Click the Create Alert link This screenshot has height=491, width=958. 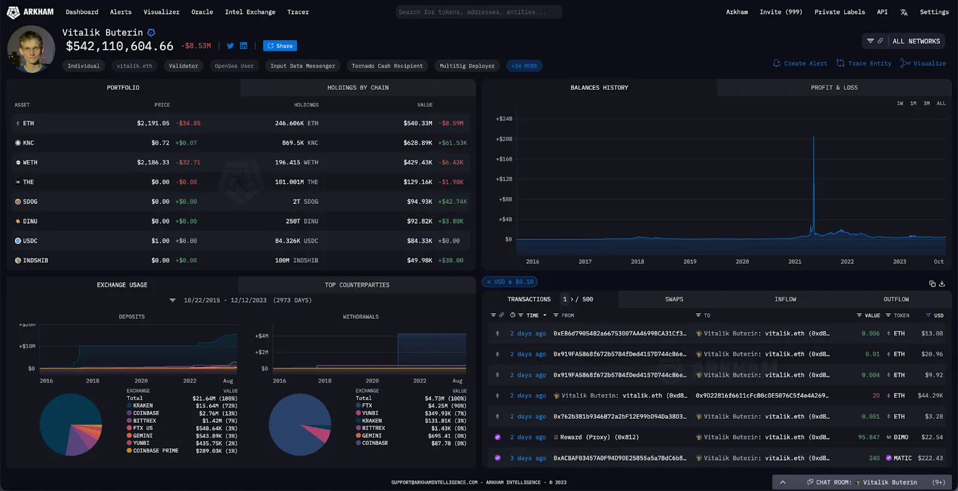[800, 63]
